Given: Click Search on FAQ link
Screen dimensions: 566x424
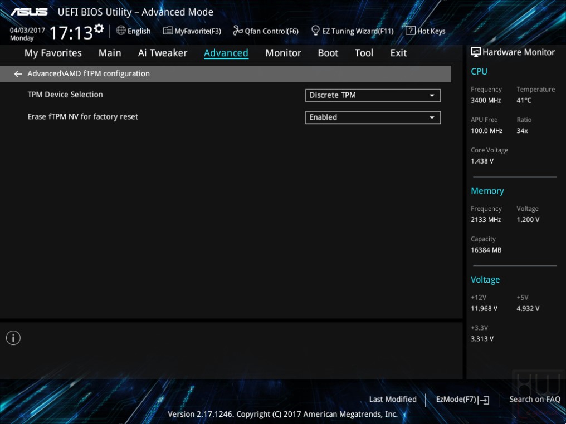Looking at the screenshot, I should 535,400.
